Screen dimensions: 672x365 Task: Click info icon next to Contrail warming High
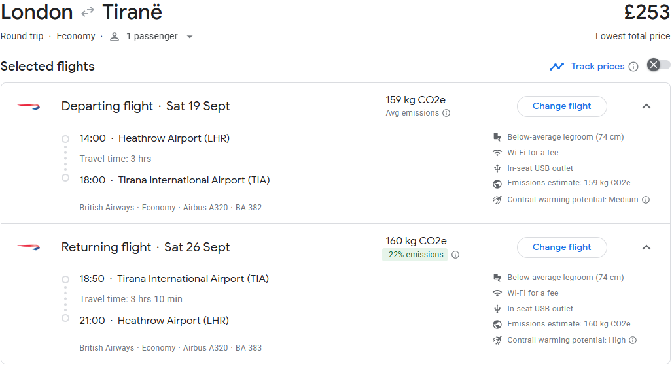pyautogui.click(x=633, y=340)
